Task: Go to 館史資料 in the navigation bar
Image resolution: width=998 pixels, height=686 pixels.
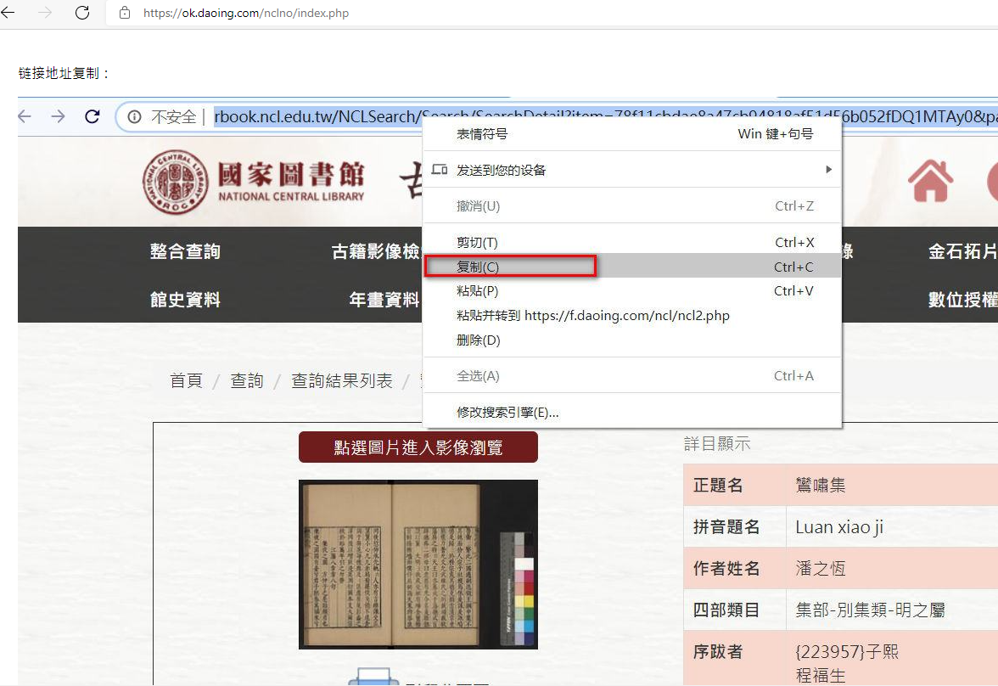Action: click(185, 300)
